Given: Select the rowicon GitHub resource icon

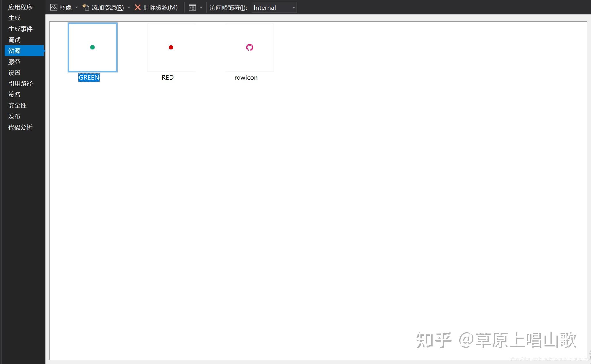Looking at the screenshot, I should 249,47.
